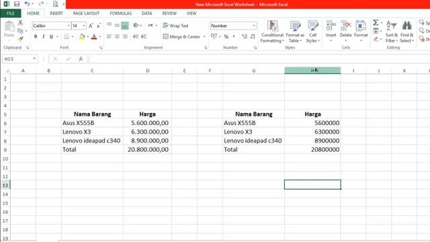The width and height of the screenshot is (430, 242).
Task: Open the Number format dropdown
Action: tap(254, 26)
